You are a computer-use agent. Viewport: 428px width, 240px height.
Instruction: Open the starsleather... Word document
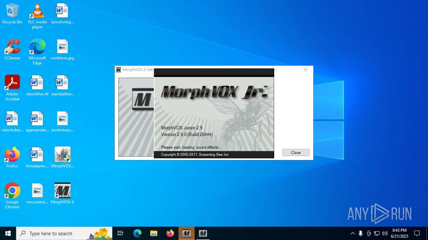tap(62, 86)
